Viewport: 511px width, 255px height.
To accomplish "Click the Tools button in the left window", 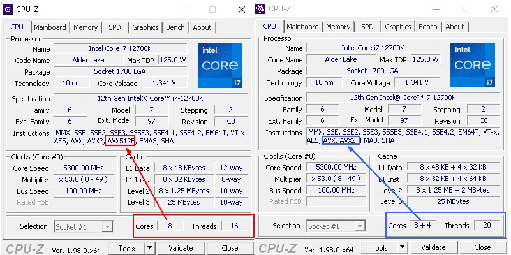I will click(126, 247).
